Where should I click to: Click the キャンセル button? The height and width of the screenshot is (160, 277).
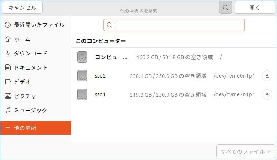[x=22, y=7]
